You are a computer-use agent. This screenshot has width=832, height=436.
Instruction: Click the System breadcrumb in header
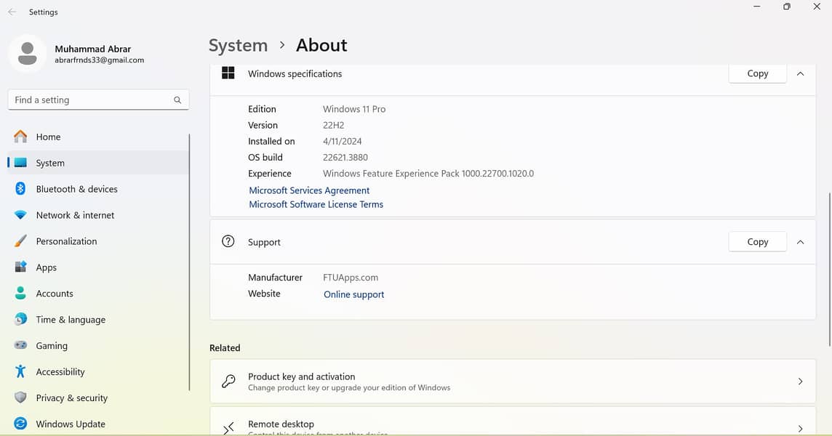click(x=238, y=45)
